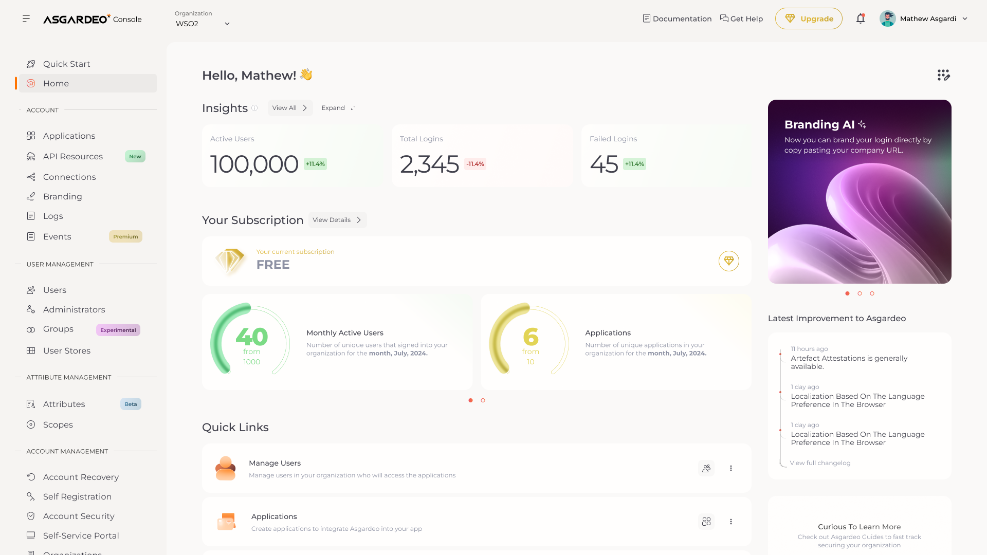Expand the user account menu chevron
The width and height of the screenshot is (987, 555).
point(965,19)
